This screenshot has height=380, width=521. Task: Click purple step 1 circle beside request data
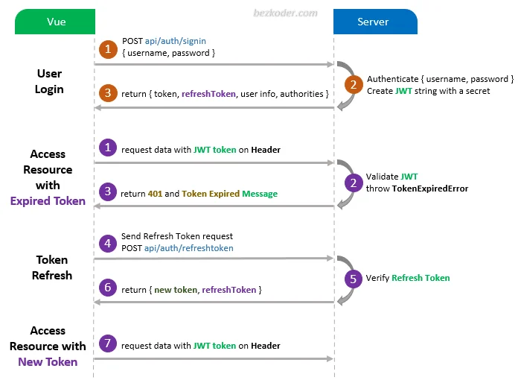coord(109,148)
